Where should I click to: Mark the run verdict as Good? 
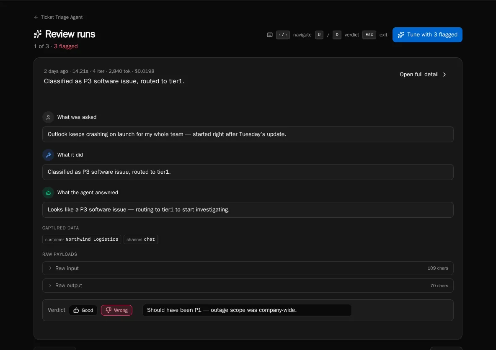[83, 310]
